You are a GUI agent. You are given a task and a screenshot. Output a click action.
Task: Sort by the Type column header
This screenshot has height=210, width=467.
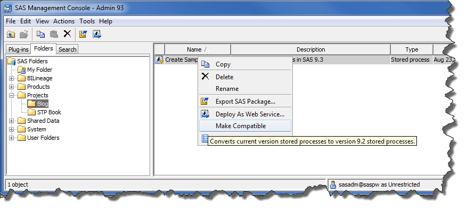(412, 49)
